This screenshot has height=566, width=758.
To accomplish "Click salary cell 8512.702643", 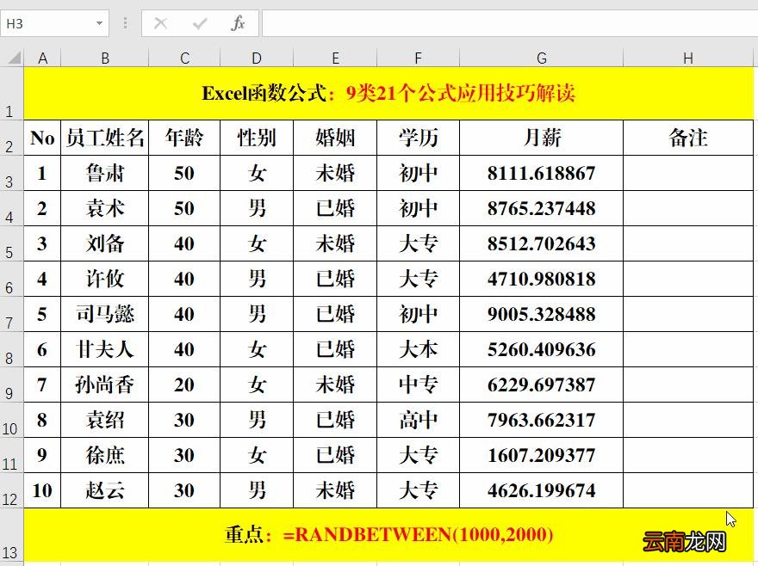I will click(542, 243).
